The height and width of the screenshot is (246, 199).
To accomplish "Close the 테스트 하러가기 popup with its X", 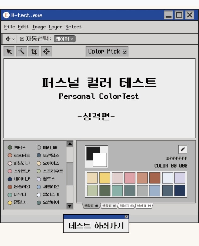I will tap(126, 217).
